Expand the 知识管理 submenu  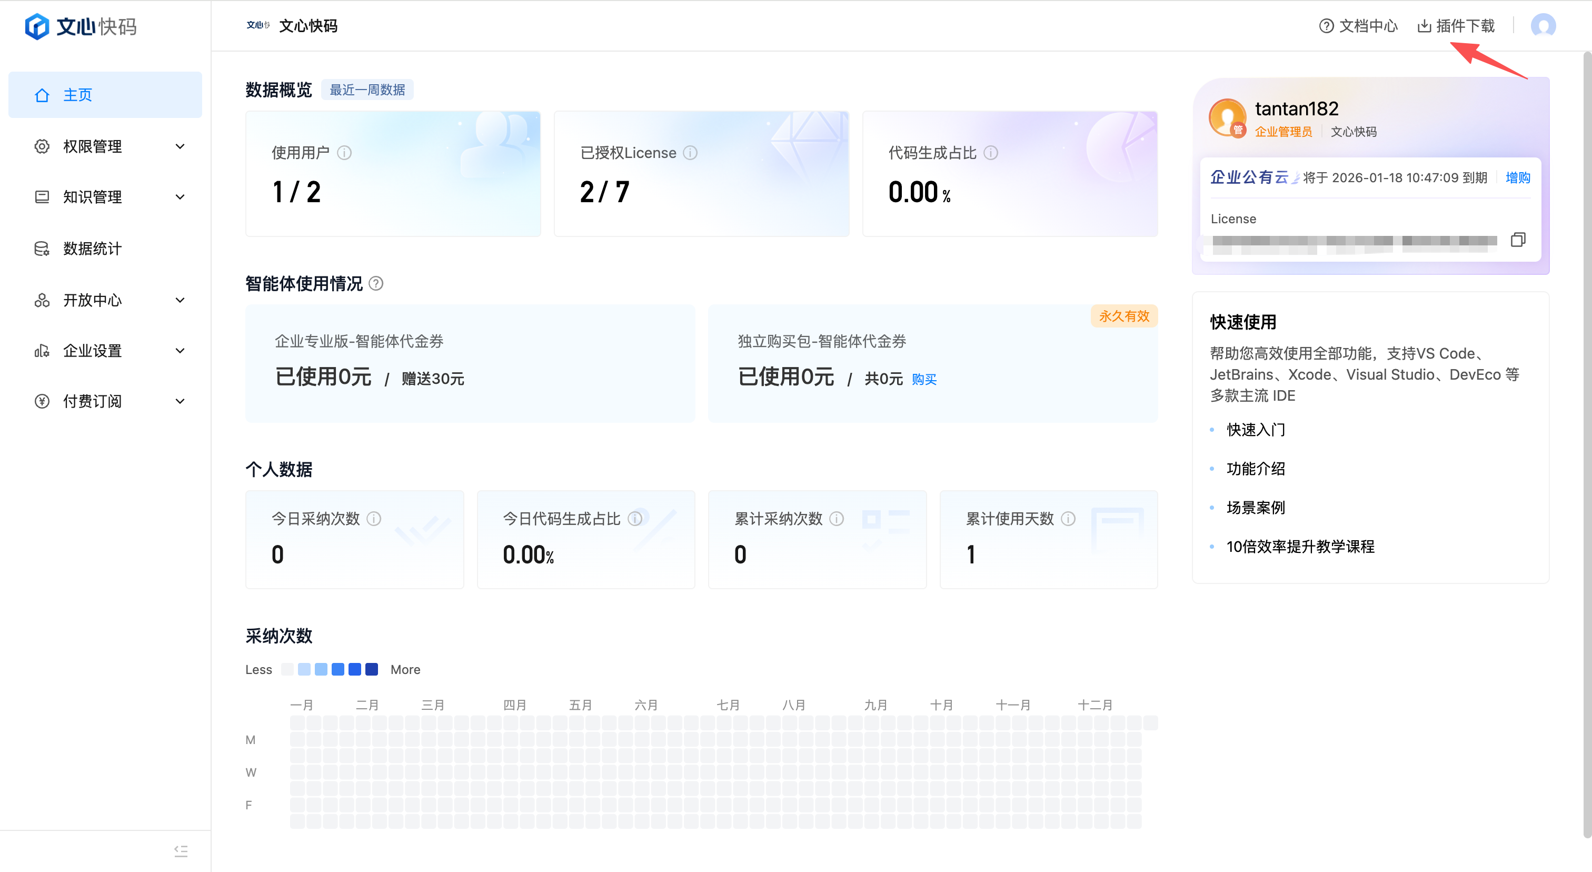105,197
